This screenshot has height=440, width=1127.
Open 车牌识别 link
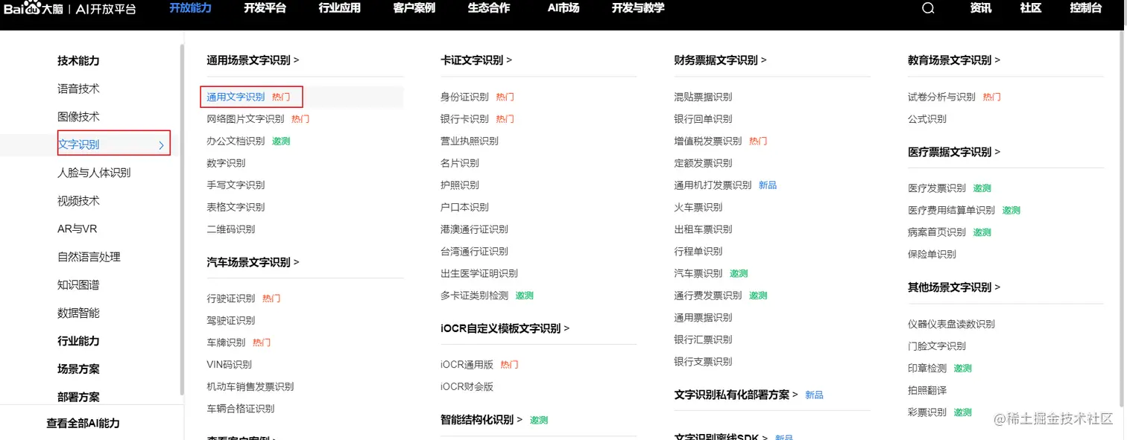[226, 342]
